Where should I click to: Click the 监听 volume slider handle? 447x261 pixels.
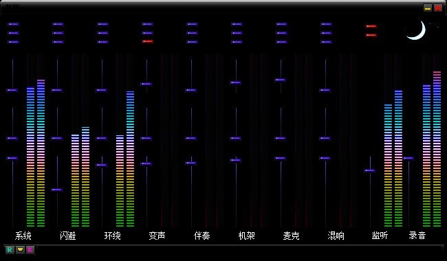tap(370, 171)
